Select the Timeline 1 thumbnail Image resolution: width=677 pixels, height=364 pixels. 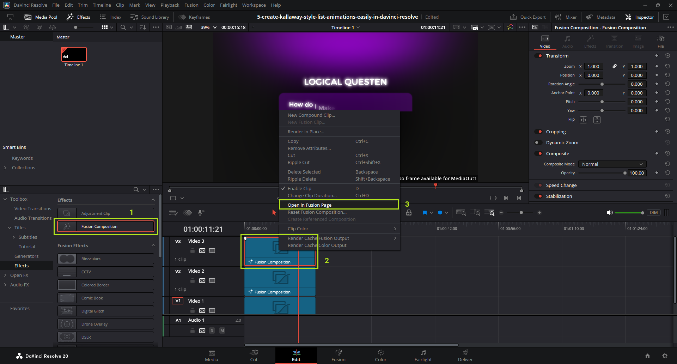(74, 55)
